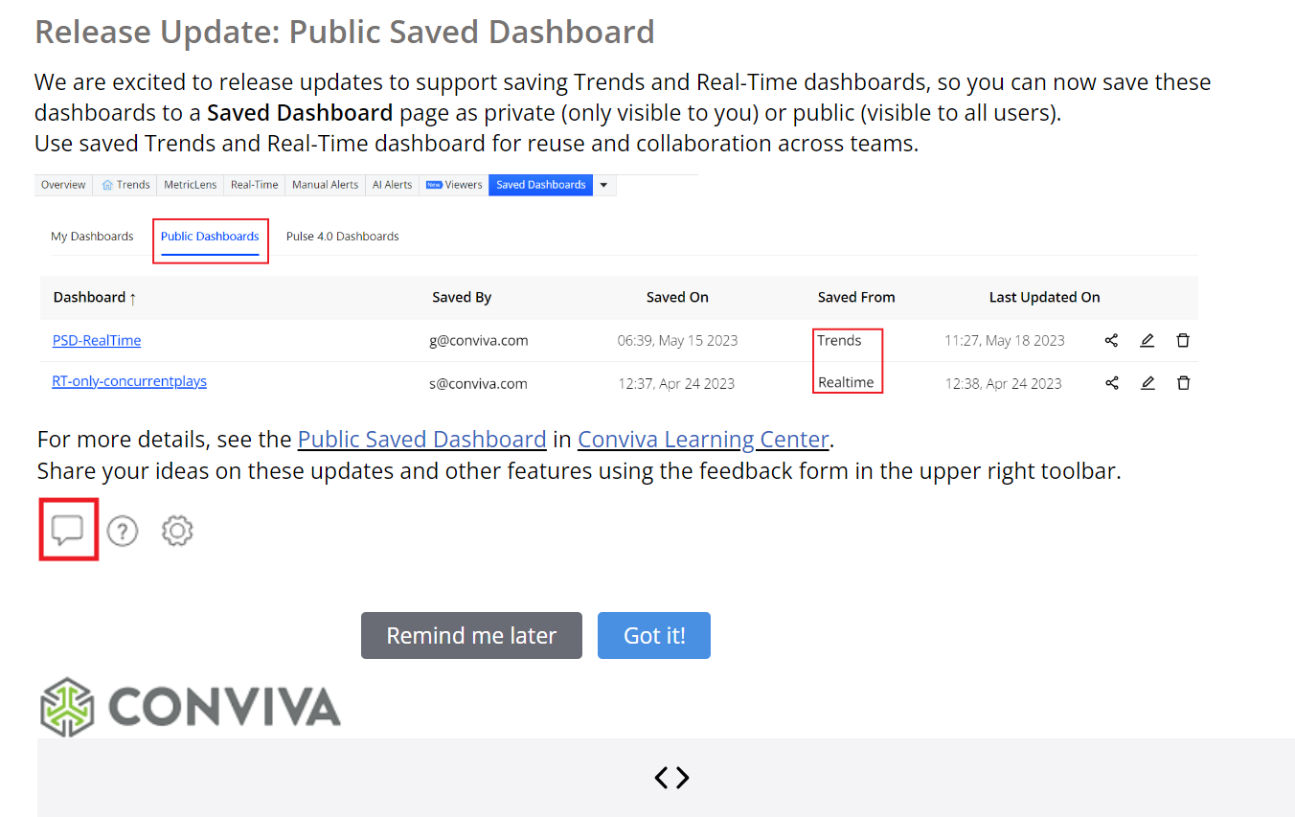The image size is (1295, 817).
Task: Open the Conviva Learning Center link
Action: (x=703, y=440)
